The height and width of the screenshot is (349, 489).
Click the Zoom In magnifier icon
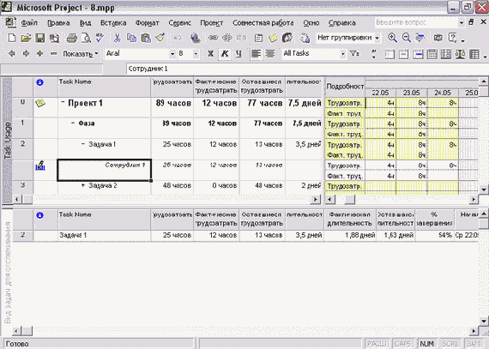click(x=392, y=38)
